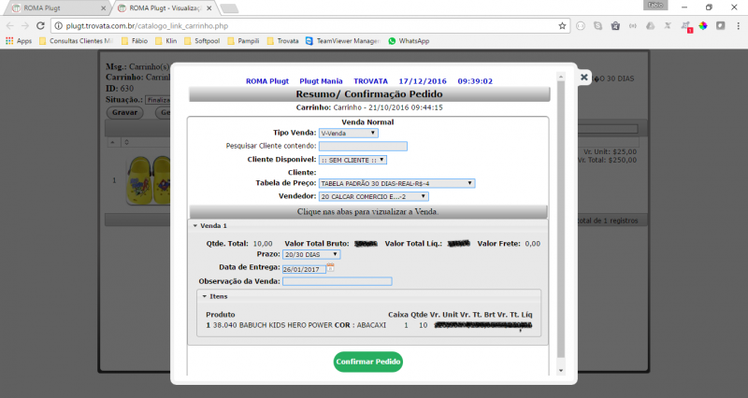Click the ROMA Plugt header link

[x=267, y=81]
